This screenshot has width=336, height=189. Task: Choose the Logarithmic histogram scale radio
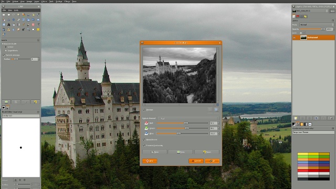point(6,51)
